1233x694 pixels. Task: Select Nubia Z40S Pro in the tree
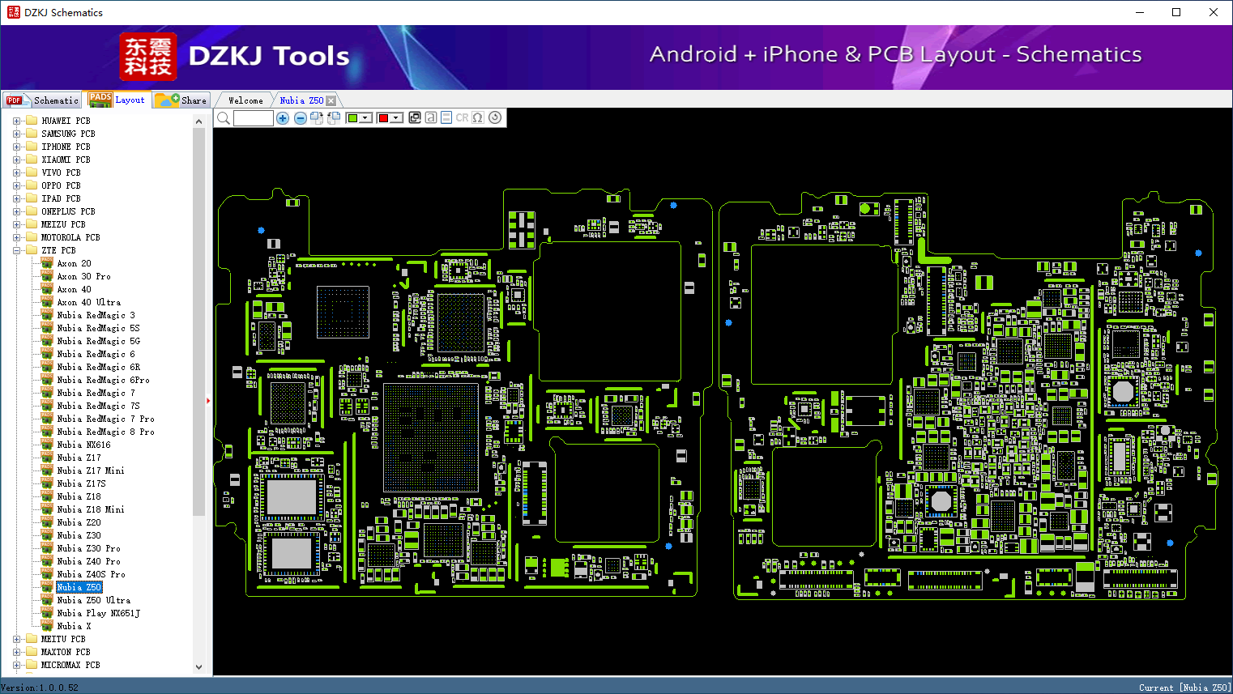(91, 574)
